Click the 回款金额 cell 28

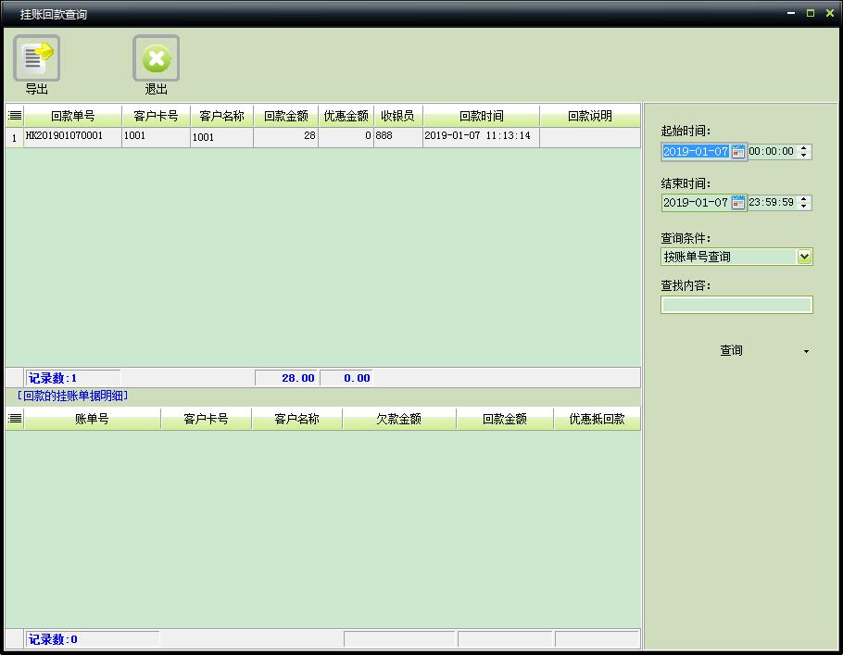click(286, 136)
